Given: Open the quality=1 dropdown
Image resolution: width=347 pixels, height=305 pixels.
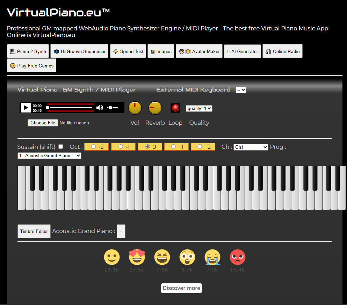Looking at the screenshot, I should [199, 108].
